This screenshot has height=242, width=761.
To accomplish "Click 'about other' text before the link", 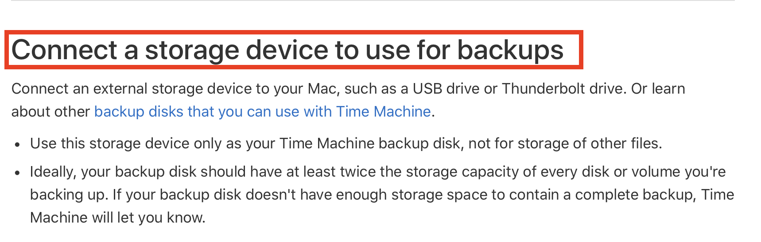I will 50,112.
